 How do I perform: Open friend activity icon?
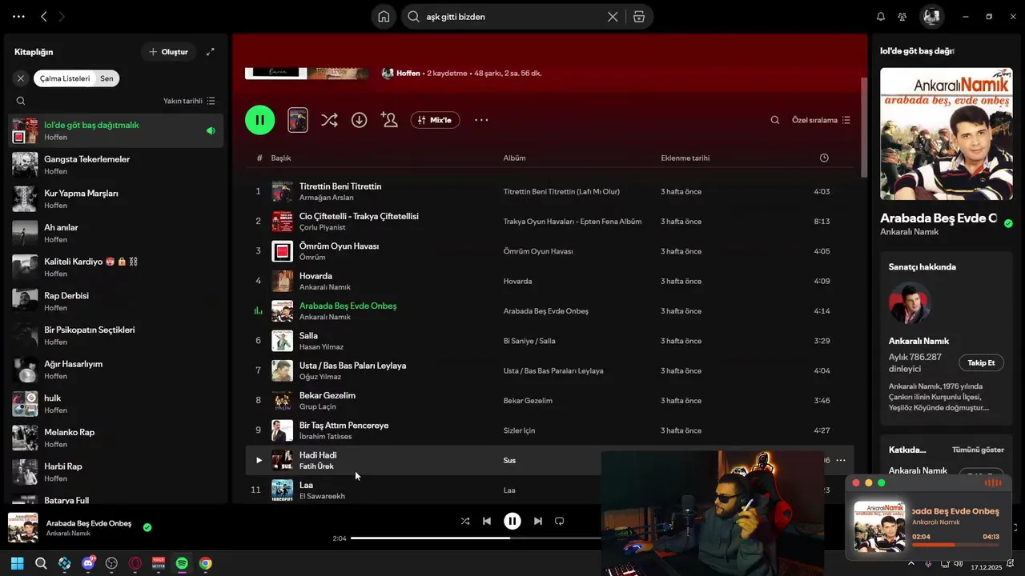point(902,17)
